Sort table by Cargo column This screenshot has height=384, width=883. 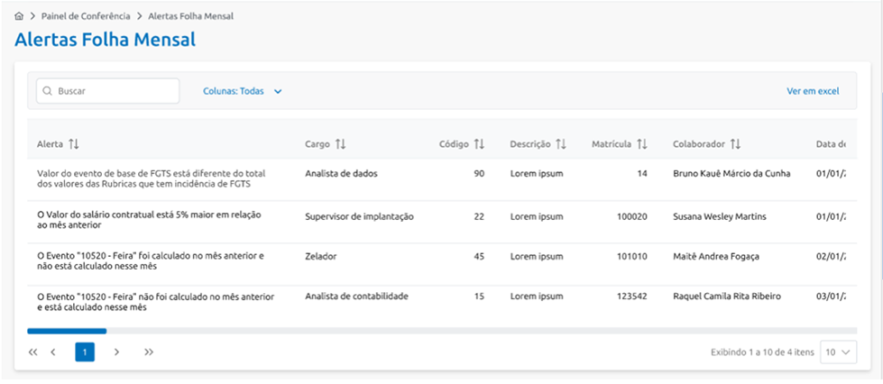[341, 144]
